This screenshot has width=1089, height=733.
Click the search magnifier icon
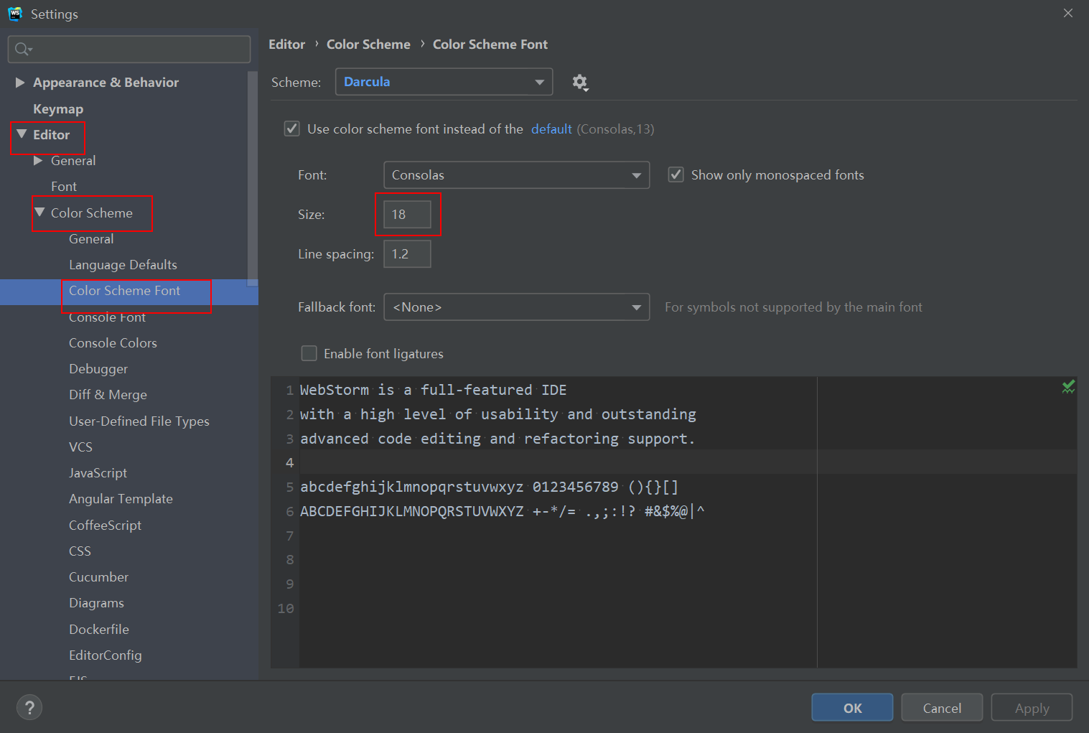click(x=23, y=49)
